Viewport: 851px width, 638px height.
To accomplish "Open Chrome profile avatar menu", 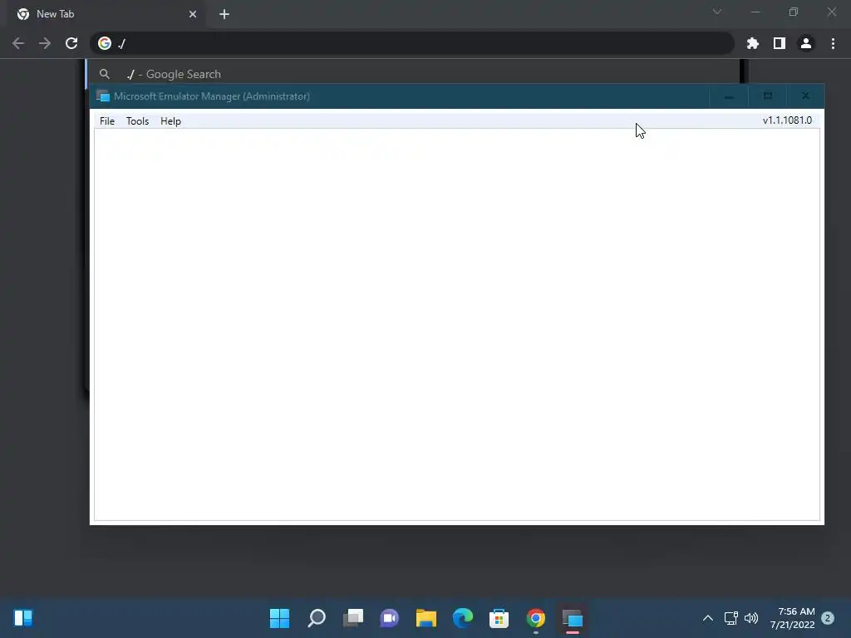I will pos(806,43).
